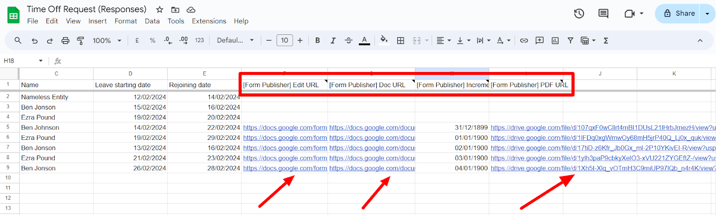Open the comments history icon

[x=603, y=14]
